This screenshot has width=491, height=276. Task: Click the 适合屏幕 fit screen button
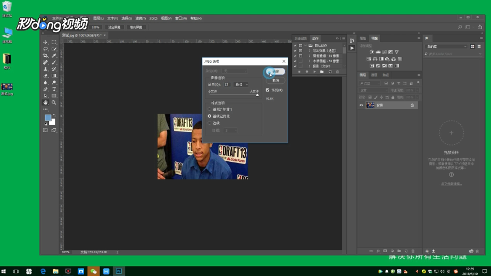pos(114,27)
